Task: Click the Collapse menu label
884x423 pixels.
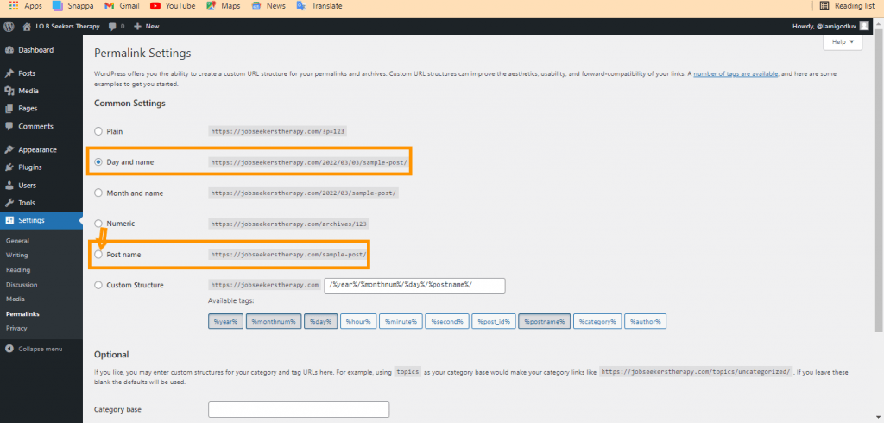Action: pyautogui.click(x=40, y=349)
